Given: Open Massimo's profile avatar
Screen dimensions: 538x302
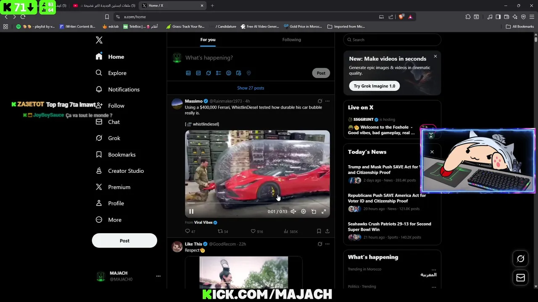Looking at the screenshot, I should tap(177, 104).
